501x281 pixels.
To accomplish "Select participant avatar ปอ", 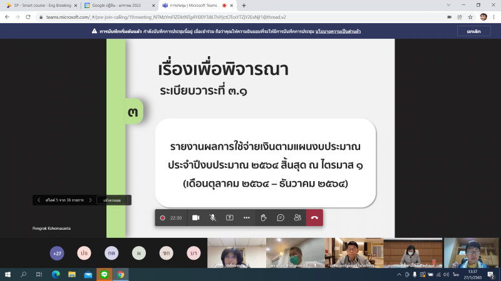I will [x=84, y=253].
